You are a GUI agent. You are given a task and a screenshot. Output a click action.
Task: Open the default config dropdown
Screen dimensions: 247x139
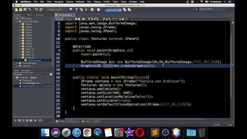pyautogui.click(x=57, y=10)
